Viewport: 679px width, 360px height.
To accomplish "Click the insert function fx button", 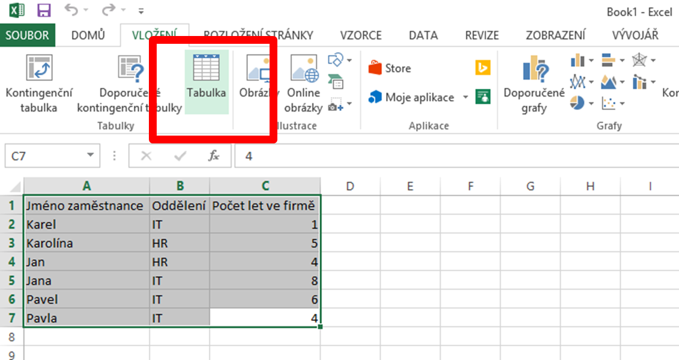I will point(214,156).
